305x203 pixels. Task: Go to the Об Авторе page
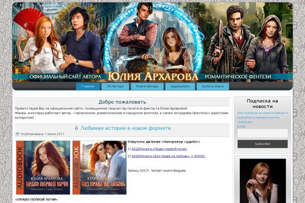[115, 86]
